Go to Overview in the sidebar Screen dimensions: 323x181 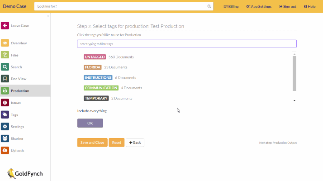pyautogui.click(x=19, y=43)
